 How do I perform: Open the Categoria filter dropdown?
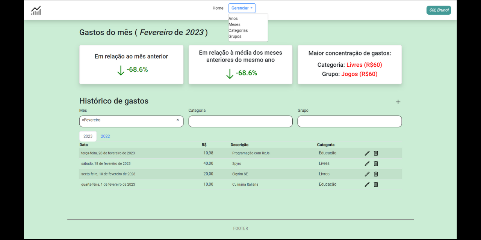pyautogui.click(x=240, y=121)
